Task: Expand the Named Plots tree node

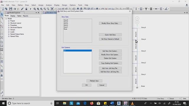Action: [9, 36]
